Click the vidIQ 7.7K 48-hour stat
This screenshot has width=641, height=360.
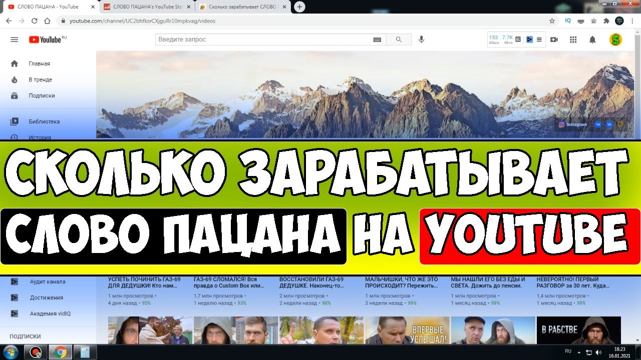coord(508,39)
